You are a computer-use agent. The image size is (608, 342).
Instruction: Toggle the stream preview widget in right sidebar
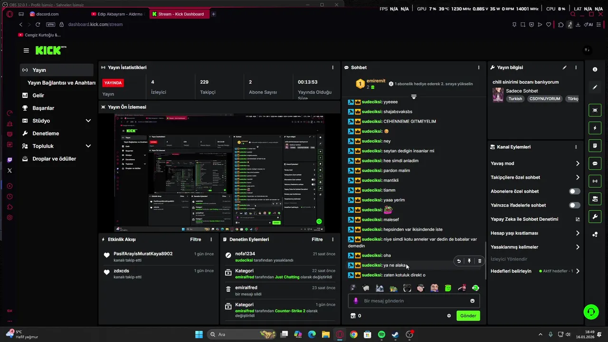pyautogui.click(x=595, y=110)
